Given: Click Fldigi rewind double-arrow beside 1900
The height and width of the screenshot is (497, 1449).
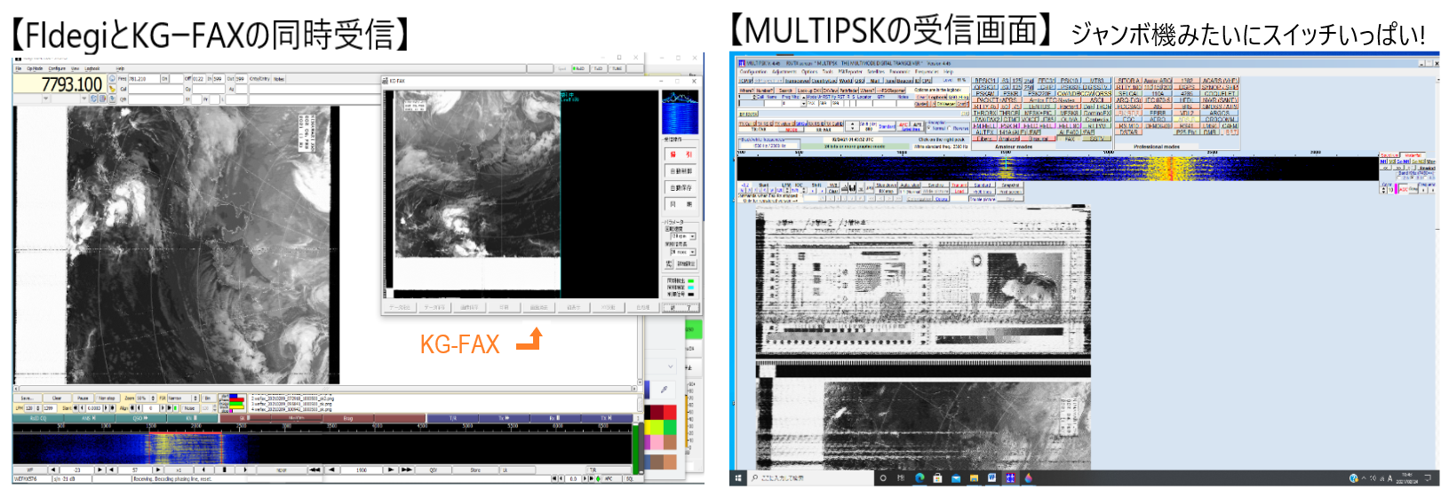Looking at the screenshot, I should coord(314,469).
